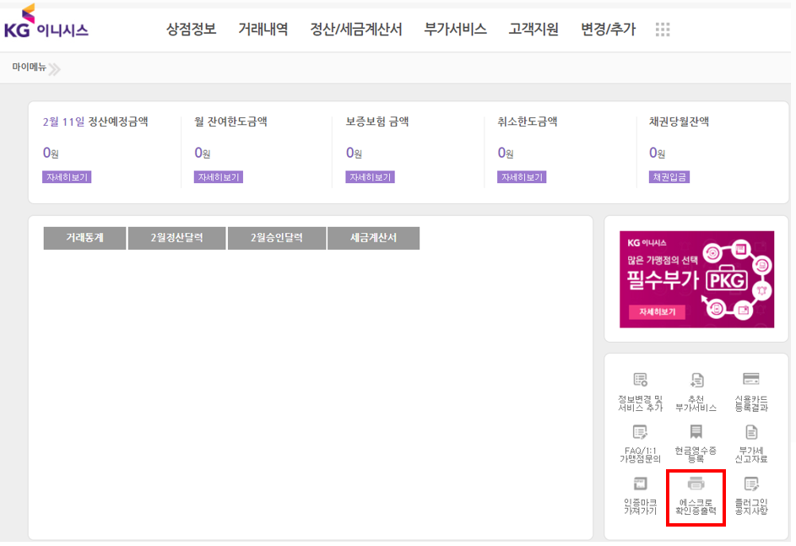
Task: Click 자세히보기 on the PKG banner
Action: click(x=658, y=312)
